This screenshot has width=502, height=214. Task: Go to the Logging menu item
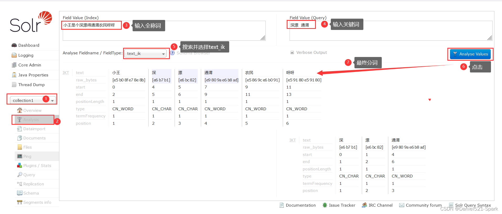coord(26,55)
